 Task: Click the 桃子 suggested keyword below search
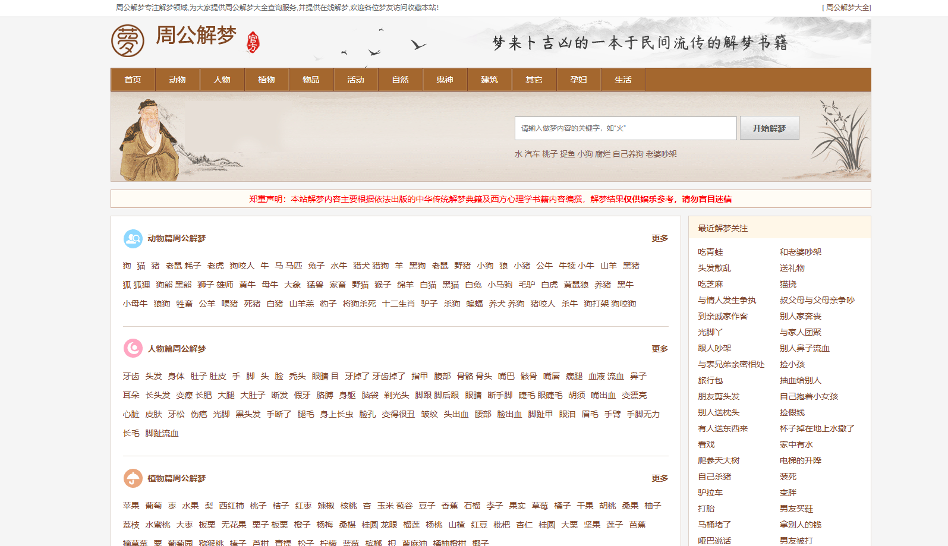[550, 154]
